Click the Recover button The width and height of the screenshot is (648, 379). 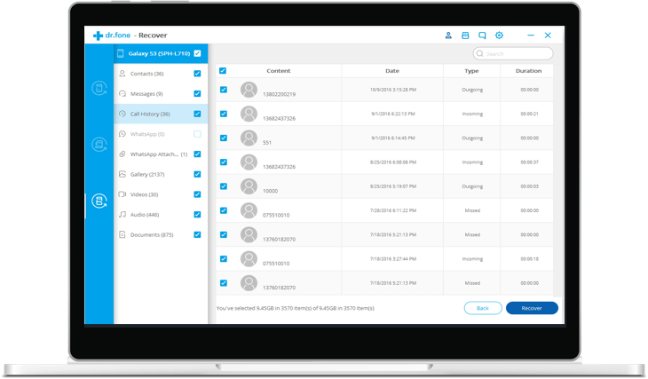[x=532, y=308]
